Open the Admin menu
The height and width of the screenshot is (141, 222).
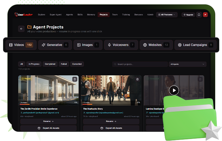(x=150, y=14)
